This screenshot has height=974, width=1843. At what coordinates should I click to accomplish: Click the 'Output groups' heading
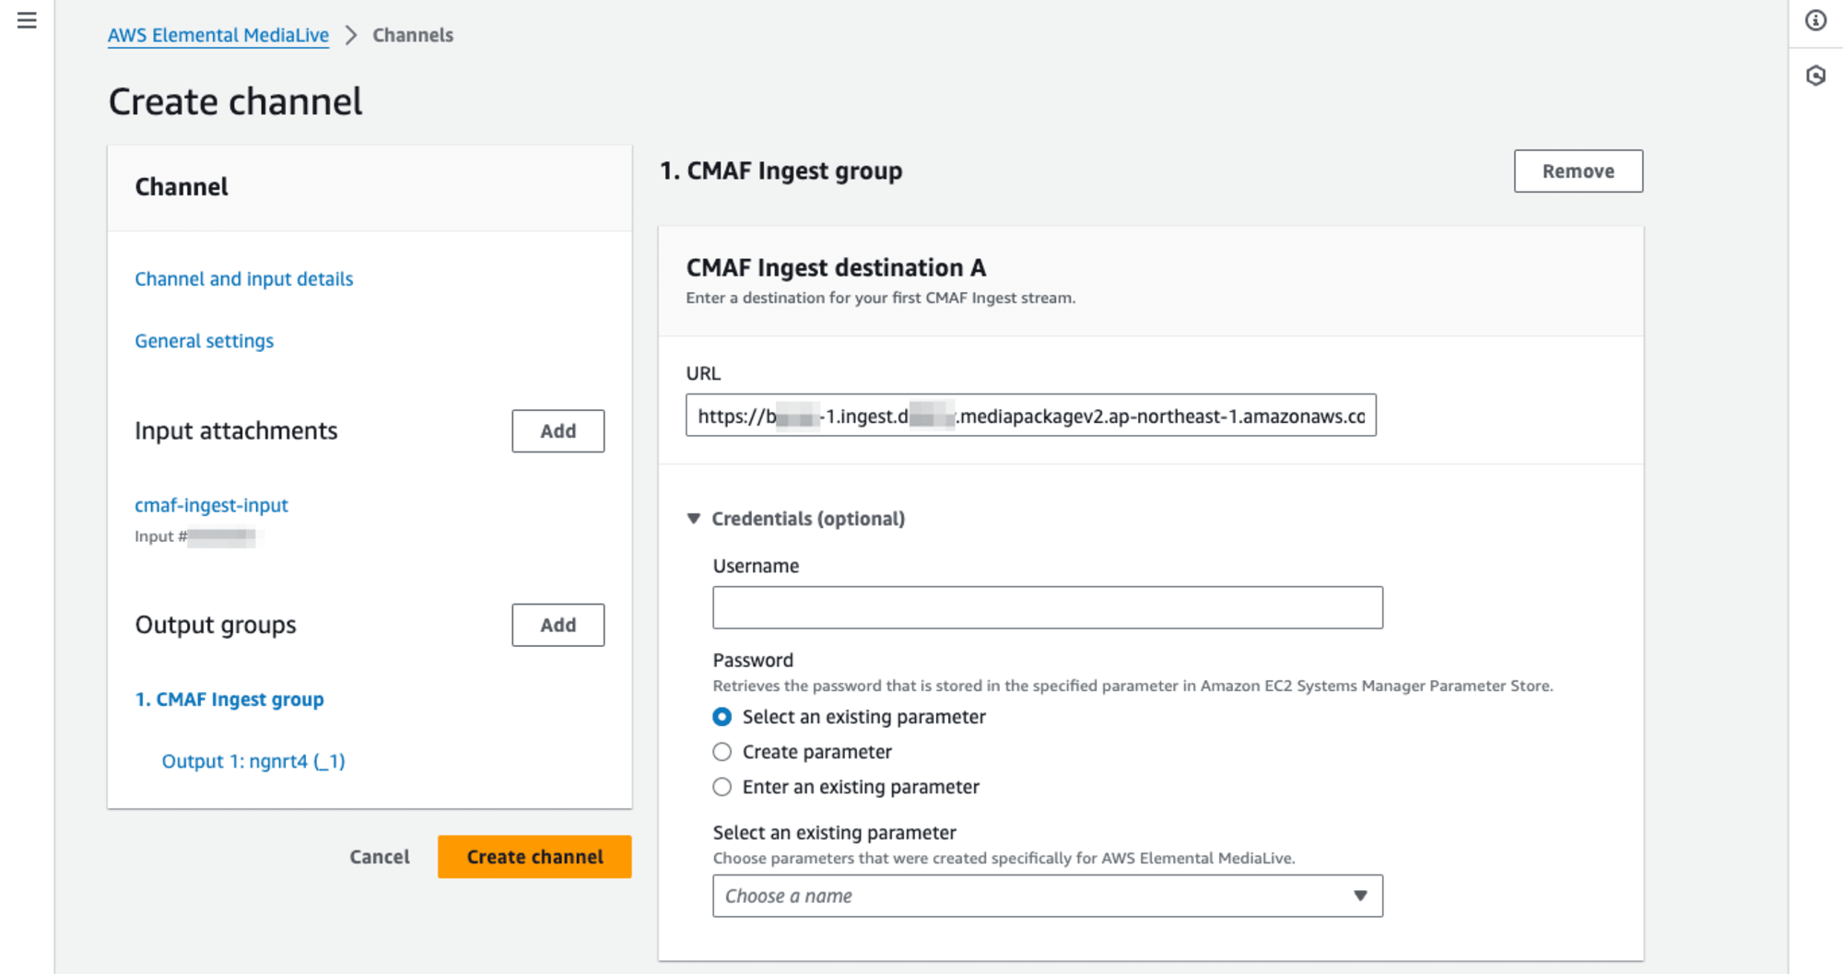tap(216, 625)
